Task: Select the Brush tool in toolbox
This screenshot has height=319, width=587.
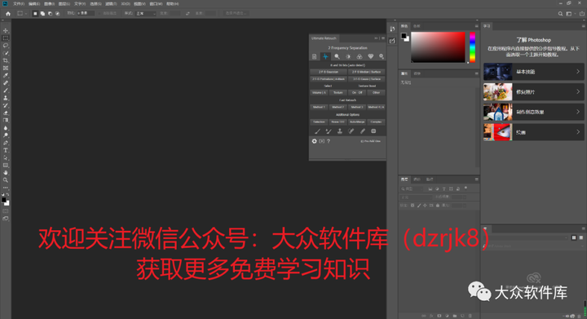Action: tap(6, 91)
